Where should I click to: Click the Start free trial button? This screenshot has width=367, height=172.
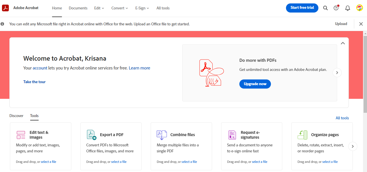302,8
